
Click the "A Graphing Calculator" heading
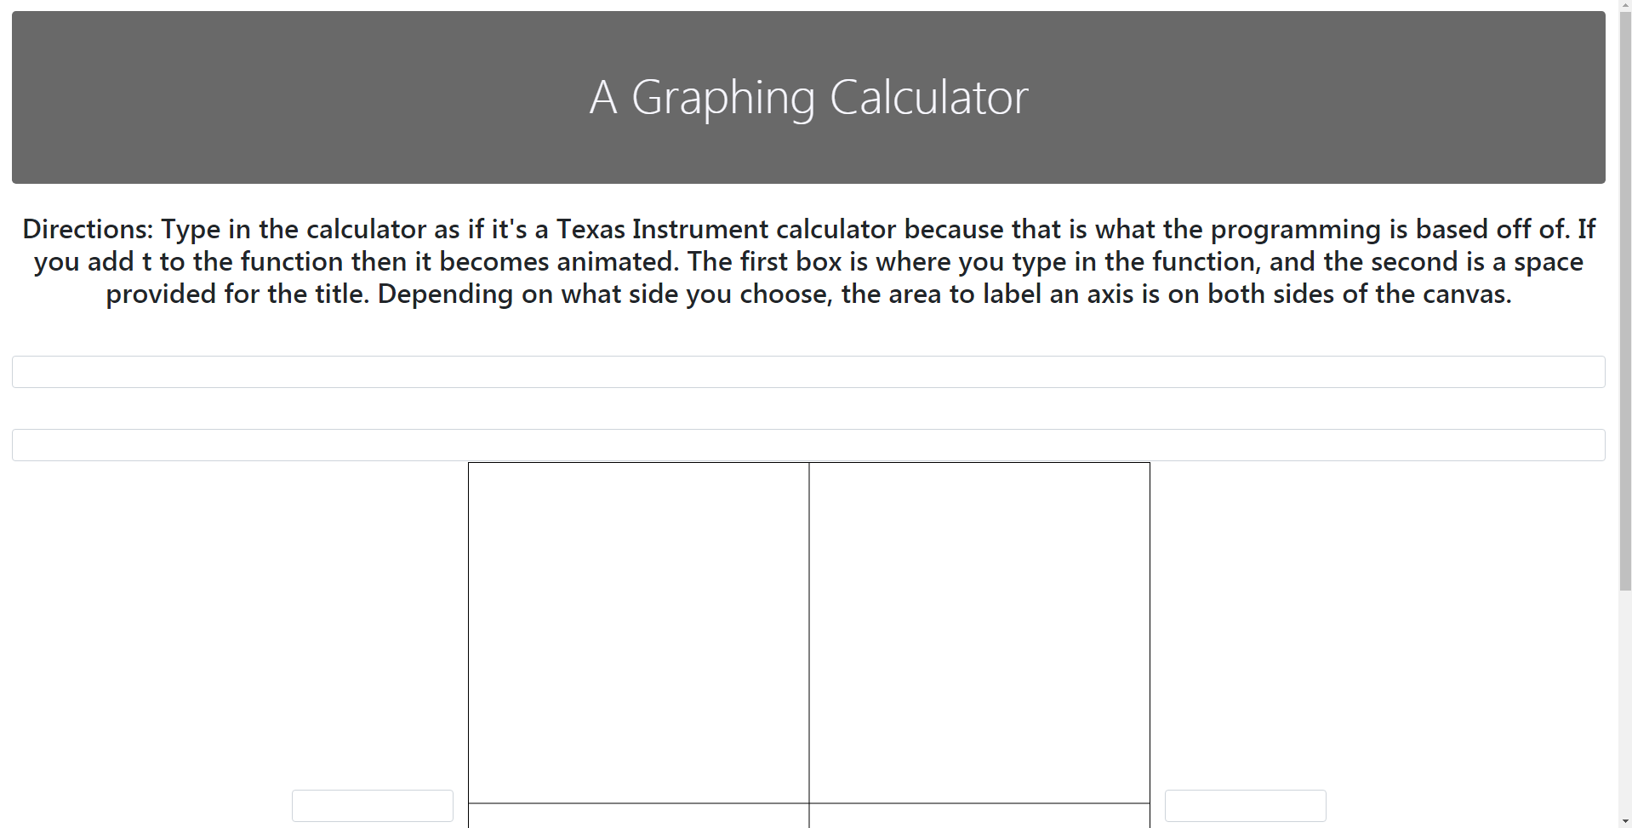point(808,97)
